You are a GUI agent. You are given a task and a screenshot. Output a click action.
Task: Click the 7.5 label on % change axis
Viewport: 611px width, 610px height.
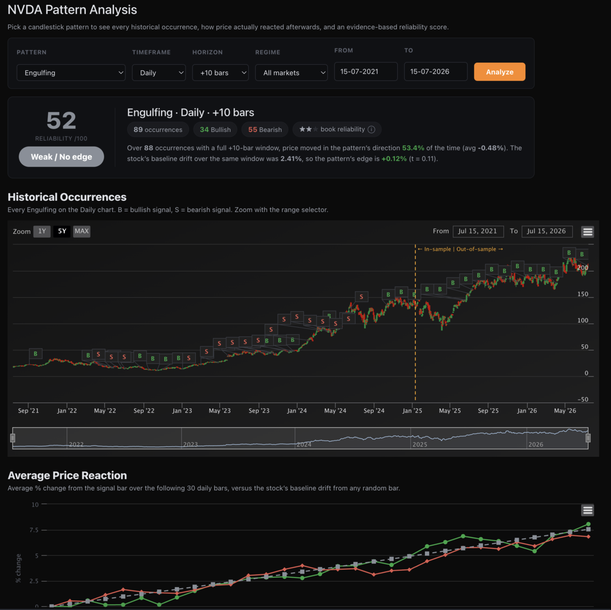point(34,530)
